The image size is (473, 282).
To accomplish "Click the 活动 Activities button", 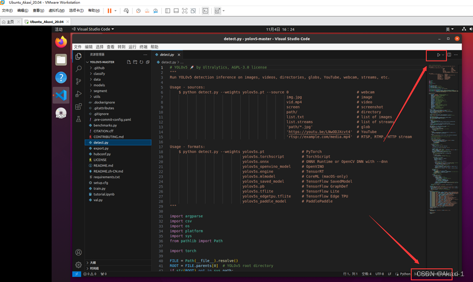I will tap(58, 29).
